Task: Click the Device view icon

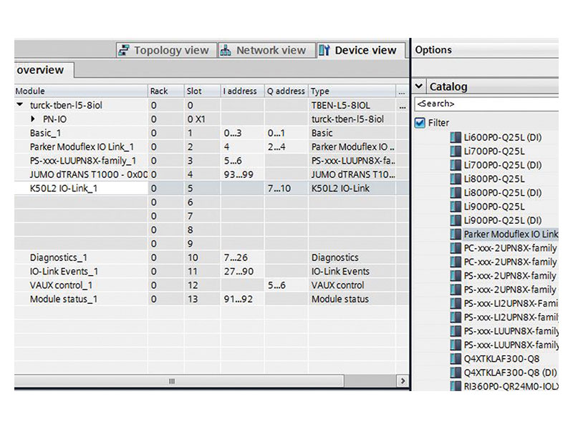Action: (x=324, y=50)
